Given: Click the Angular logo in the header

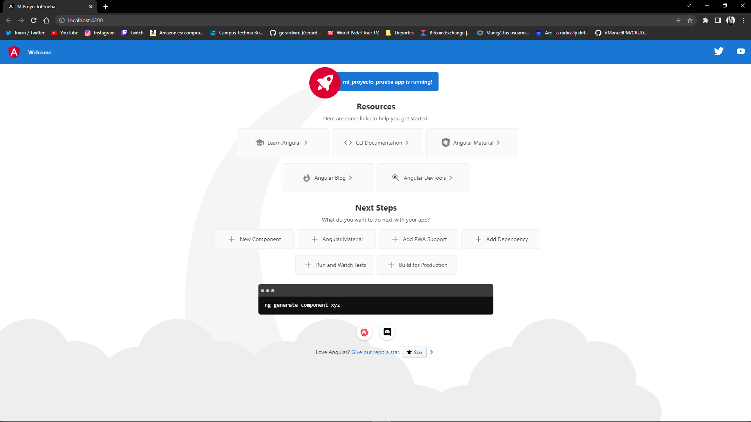Looking at the screenshot, I should pyautogui.click(x=14, y=52).
